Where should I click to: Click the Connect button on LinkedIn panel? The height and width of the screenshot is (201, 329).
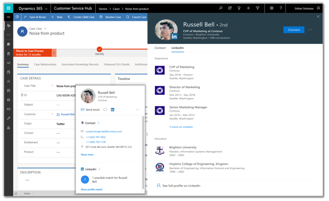tap(294, 30)
